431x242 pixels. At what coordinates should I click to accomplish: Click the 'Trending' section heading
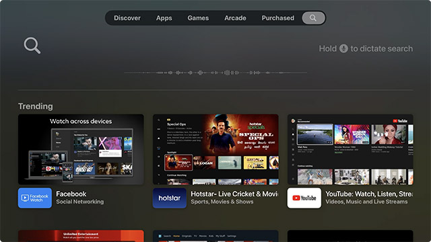(36, 106)
